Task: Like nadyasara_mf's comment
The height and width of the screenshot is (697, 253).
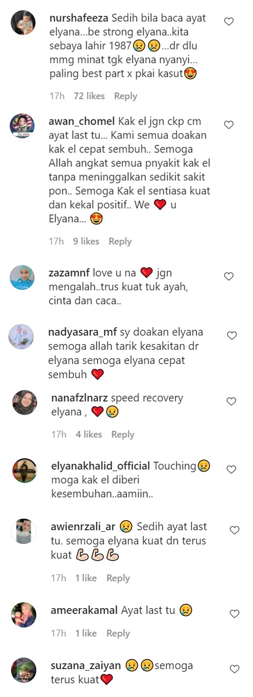Action: click(x=231, y=336)
